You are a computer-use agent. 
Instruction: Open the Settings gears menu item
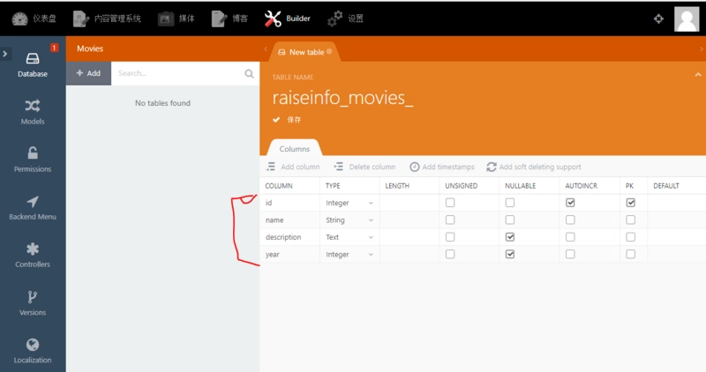click(345, 19)
